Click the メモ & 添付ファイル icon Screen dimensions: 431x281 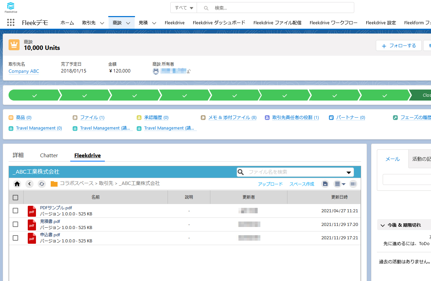tap(203, 118)
